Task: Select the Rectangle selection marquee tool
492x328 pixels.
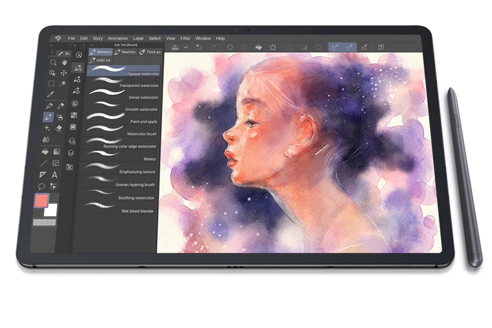Action: [52, 84]
